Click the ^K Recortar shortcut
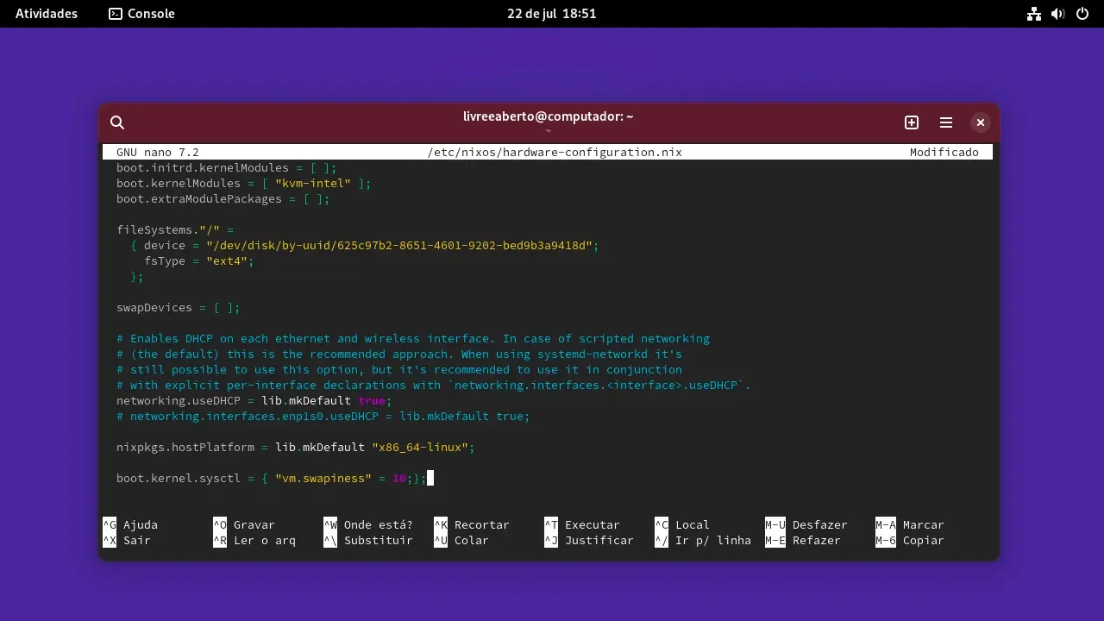This screenshot has width=1104, height=621. click(x=472, y=524)
